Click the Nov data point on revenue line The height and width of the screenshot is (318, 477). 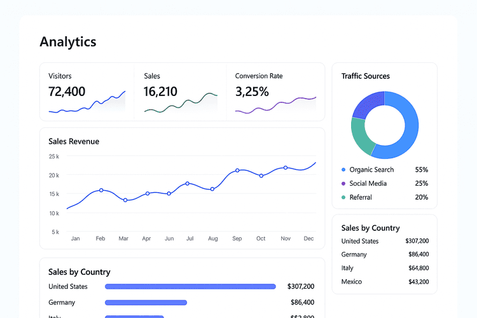coord(286,168)
